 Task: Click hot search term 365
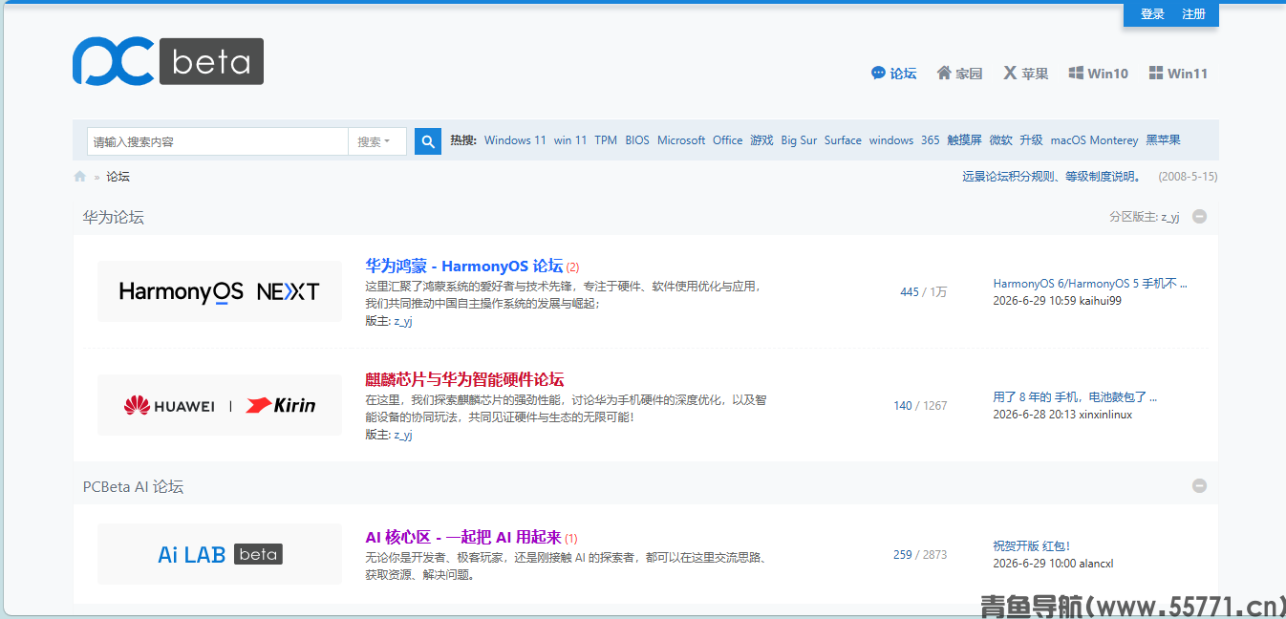pos(931,140)
